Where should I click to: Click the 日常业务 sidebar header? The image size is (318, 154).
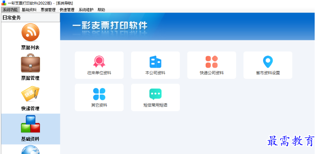(31, 17)
